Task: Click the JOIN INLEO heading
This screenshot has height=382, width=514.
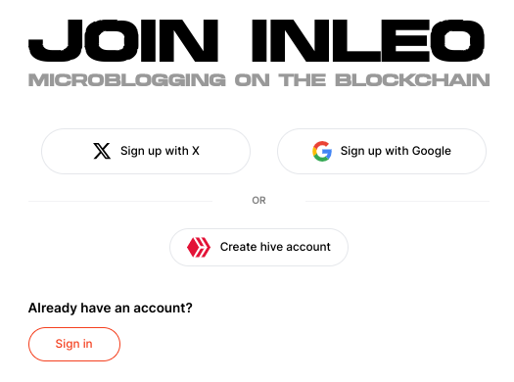Action: click(x=257, y=41)
